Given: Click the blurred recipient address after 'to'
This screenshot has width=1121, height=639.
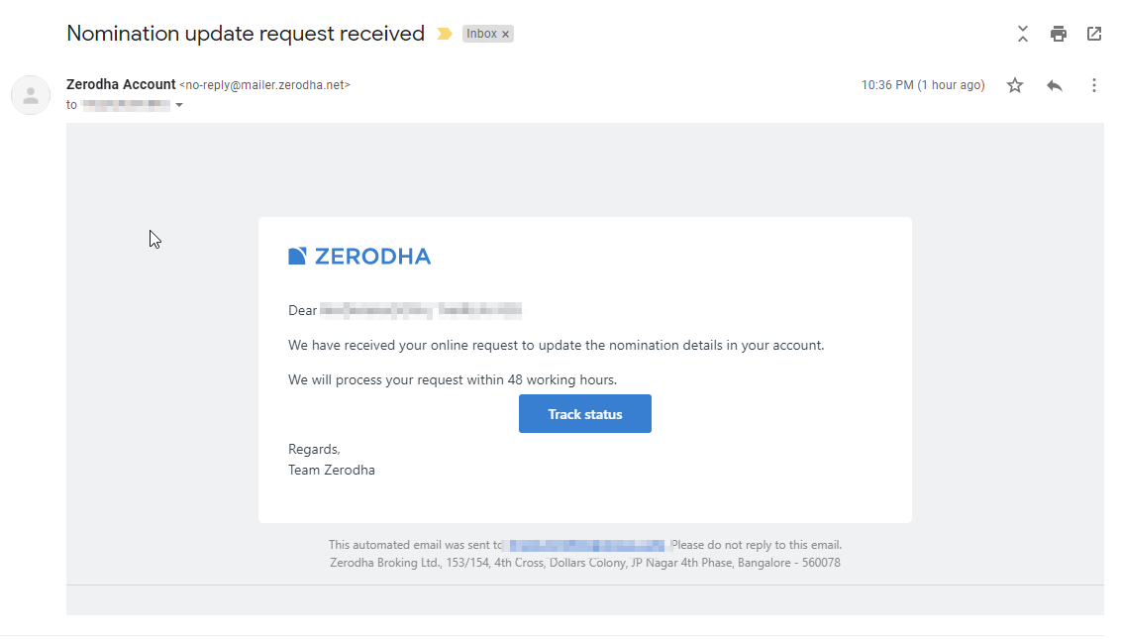Looking at the screenshot, I should click(x=127, y=105).
